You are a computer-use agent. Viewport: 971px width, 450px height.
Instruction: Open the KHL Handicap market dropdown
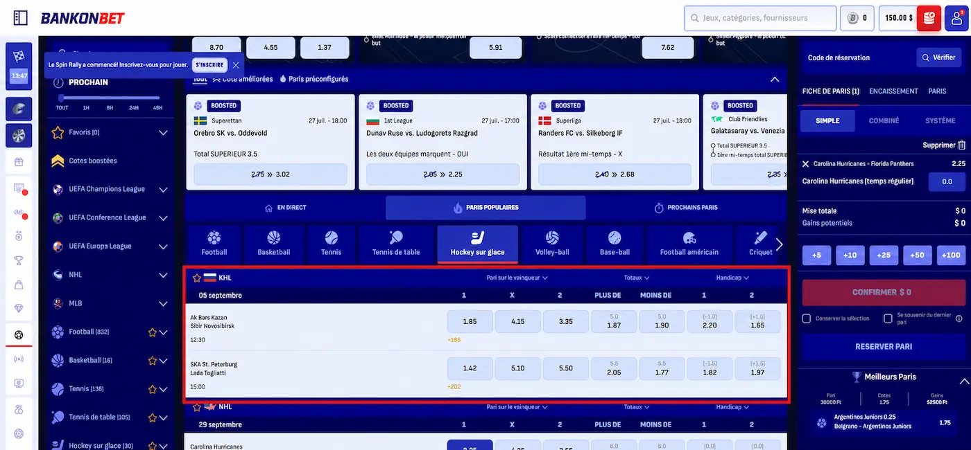(x=732, y=278)
